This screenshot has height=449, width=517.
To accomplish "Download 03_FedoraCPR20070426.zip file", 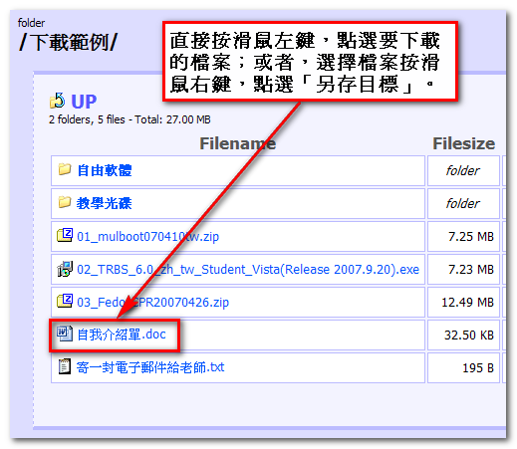I will coord(152,303).
